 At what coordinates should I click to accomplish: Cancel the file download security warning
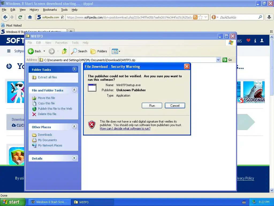[x=175, y=106]
